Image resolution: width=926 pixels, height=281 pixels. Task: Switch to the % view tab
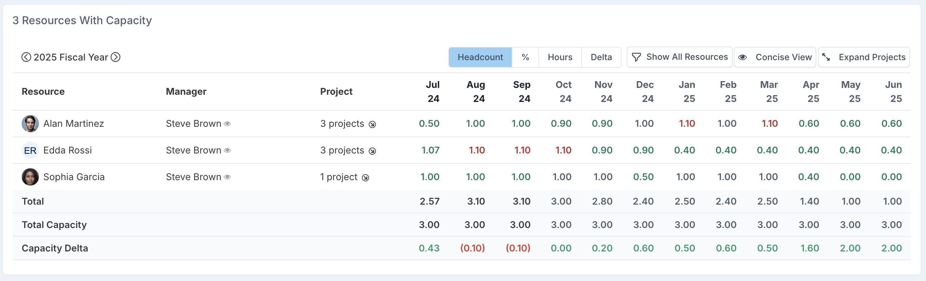[525, 57]
